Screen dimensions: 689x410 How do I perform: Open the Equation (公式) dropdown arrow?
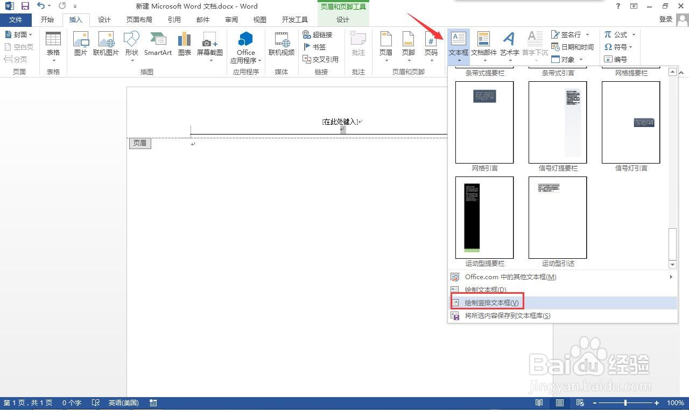[x=634, y=34]
